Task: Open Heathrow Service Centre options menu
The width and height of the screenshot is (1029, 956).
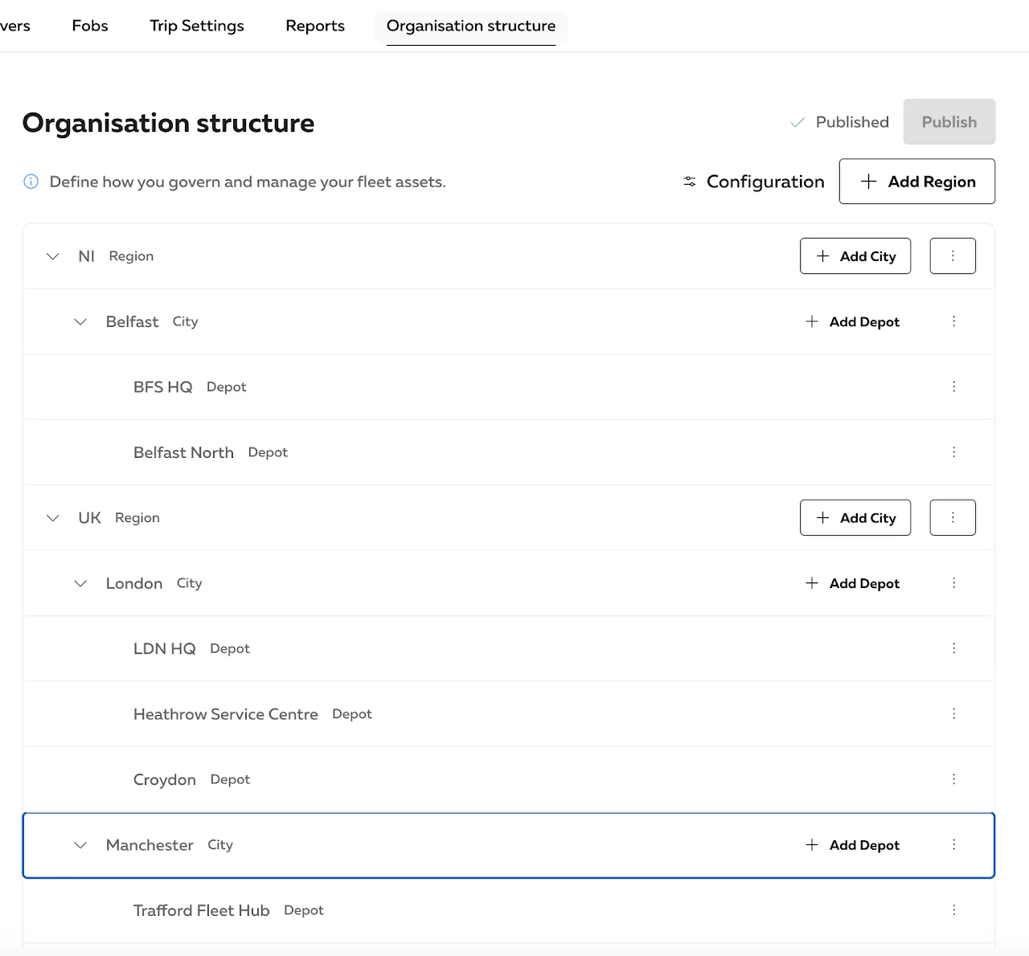Action: click(x=954, y=713)
